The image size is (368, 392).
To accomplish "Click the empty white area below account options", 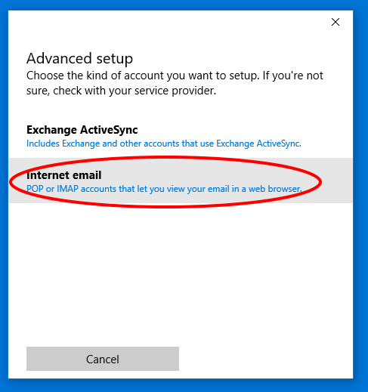I will tap(181, 272).
